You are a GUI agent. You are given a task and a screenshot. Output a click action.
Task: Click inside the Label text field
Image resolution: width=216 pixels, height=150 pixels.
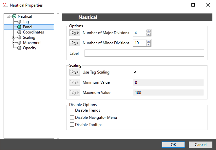(144, 54)
